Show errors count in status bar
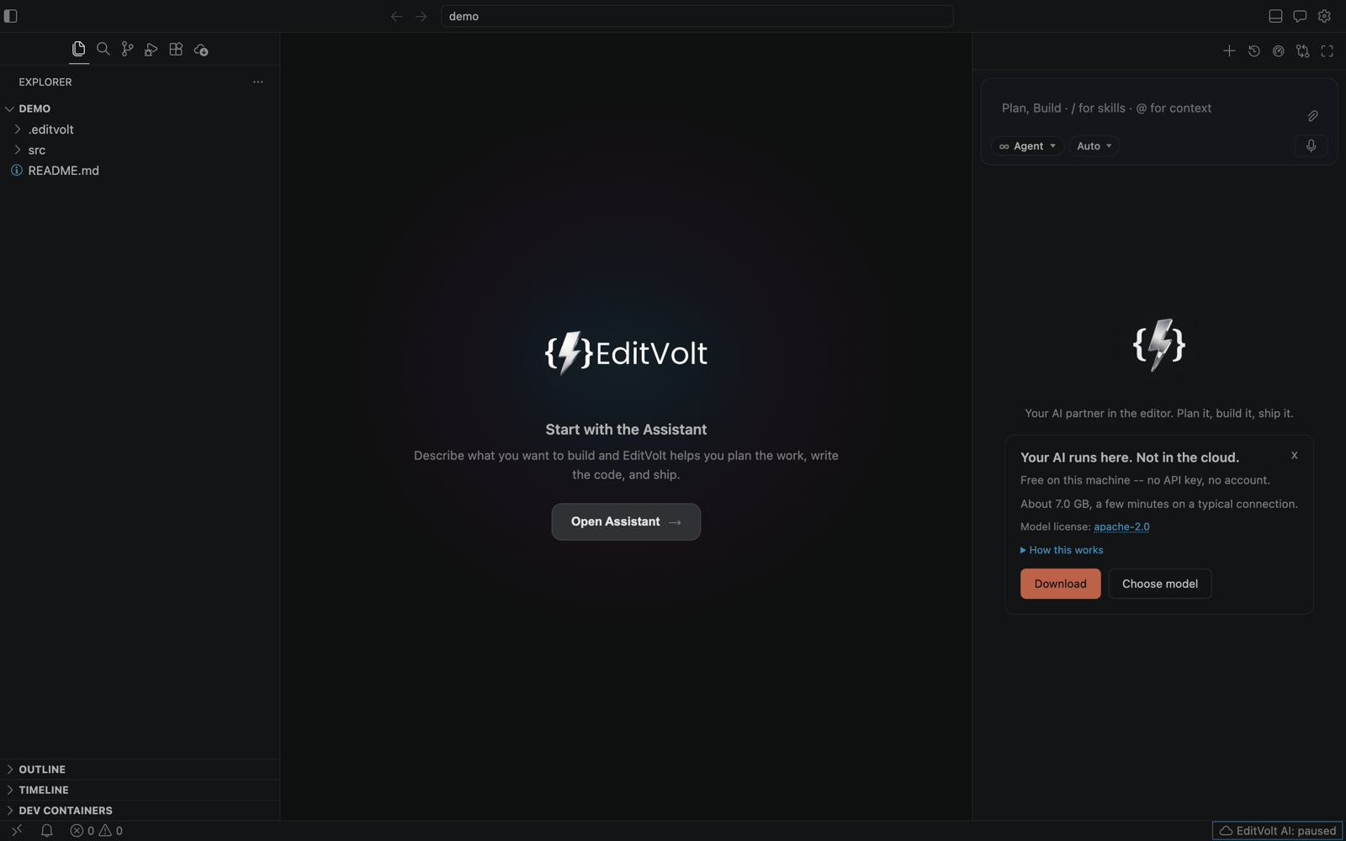The height and width of the screenshot is (841, 1346). [82, 830]
